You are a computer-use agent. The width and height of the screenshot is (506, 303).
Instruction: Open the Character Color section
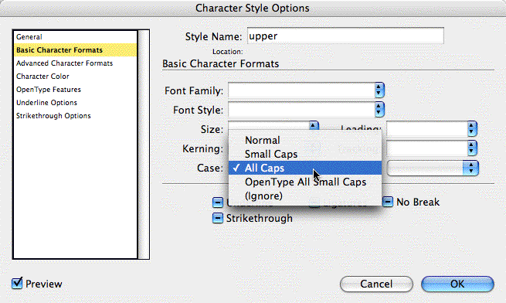click(42, 77)
